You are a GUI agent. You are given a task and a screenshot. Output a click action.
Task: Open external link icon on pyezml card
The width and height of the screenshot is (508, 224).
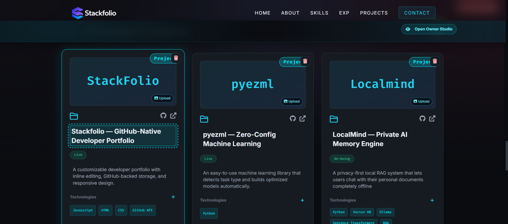tap(303, 118)
